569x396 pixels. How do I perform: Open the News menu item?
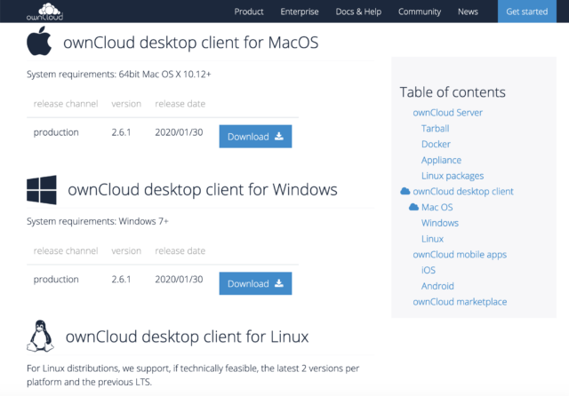tap(468, 12)
